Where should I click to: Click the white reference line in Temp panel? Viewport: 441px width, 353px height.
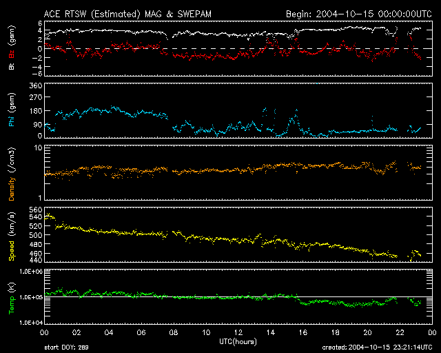(x=238, y=296)
